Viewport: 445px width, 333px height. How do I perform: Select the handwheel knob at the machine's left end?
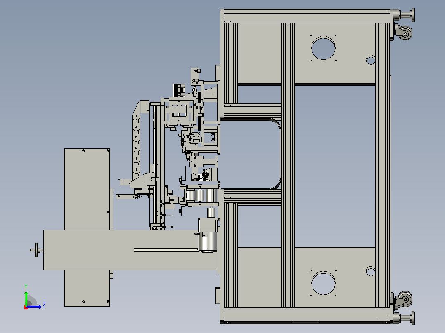tap(36, 250)
